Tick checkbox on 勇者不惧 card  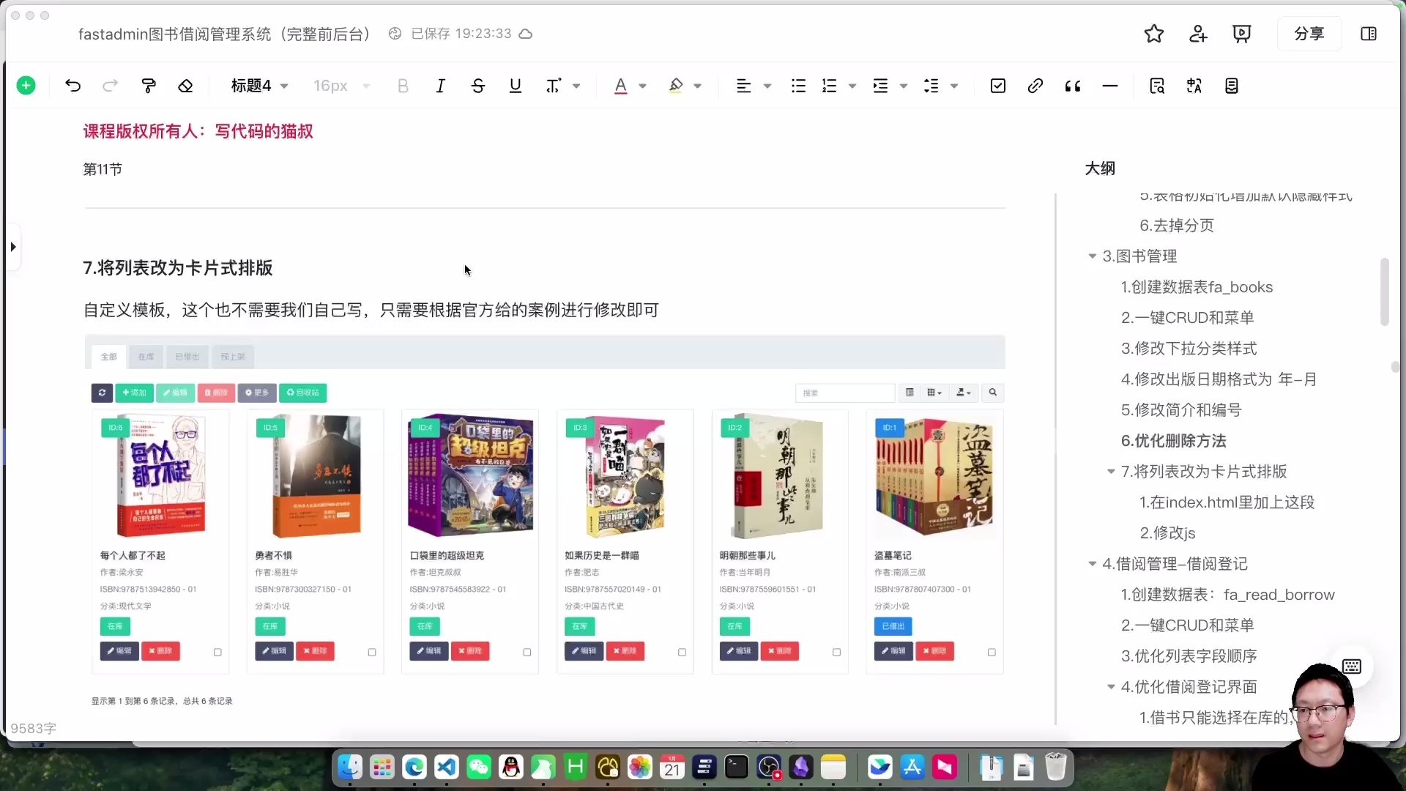[372, 652]
